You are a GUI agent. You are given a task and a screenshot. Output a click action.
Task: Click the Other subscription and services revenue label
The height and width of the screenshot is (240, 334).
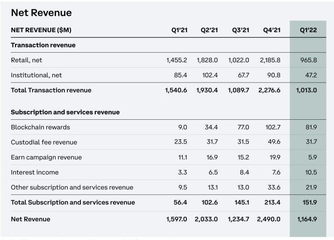coord(72,187)
